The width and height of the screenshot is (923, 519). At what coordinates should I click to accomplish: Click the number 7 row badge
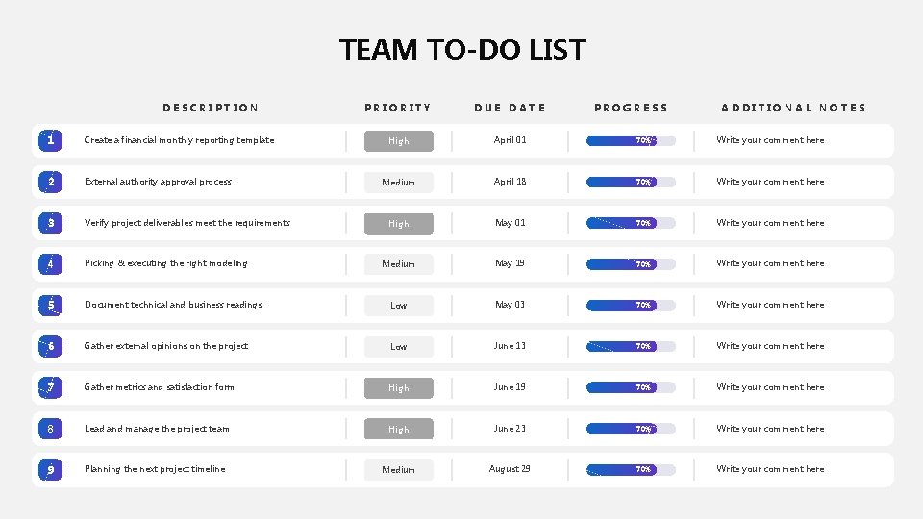[51, 387]
